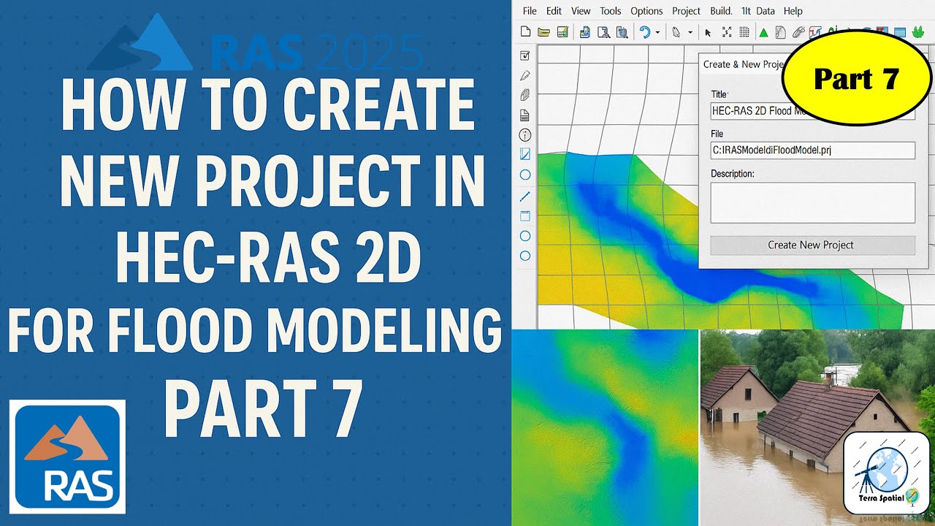Open the Options menu
Viewport: 935px width, 526px height.
point(646,11)
